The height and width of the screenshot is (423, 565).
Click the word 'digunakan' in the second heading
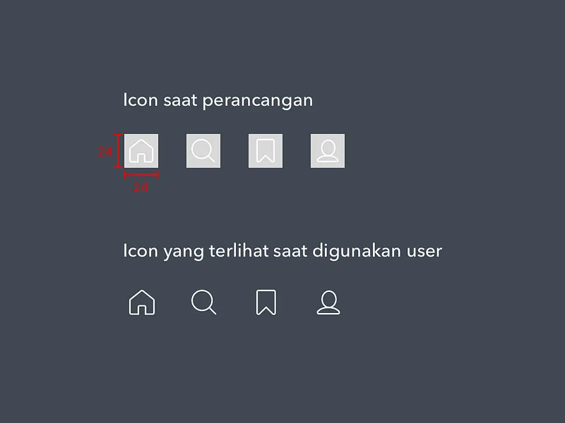tap(357, 252)
